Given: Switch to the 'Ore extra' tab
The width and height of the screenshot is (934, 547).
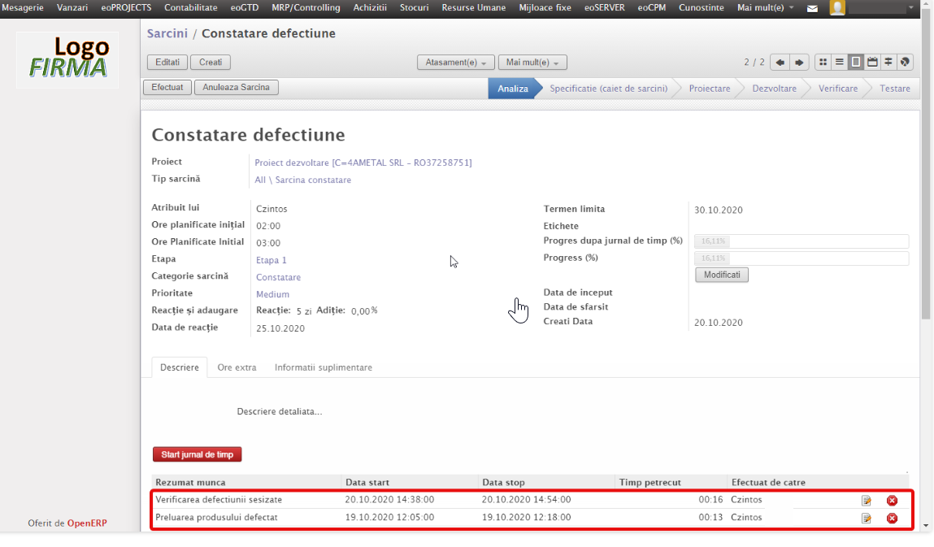Looking at the screenshot, I should [237, 367].
